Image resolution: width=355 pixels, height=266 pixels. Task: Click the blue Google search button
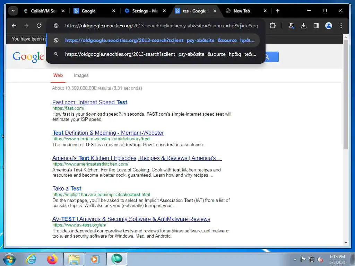click(272, 57)
